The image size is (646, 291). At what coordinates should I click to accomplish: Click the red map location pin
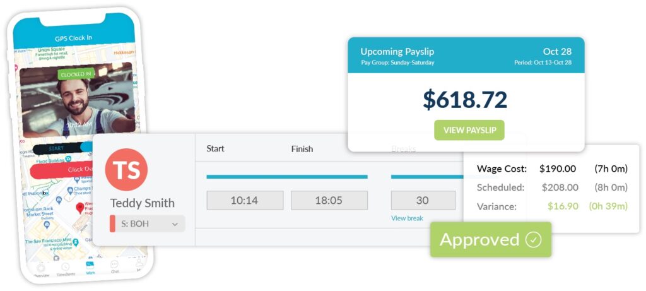tap(80, 208)
